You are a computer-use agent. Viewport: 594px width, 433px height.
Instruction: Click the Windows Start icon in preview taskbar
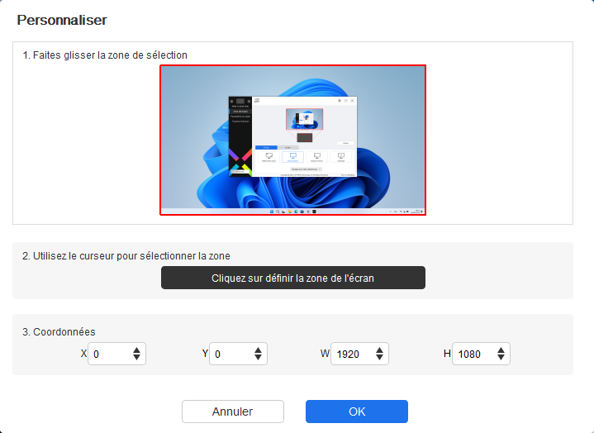(271, 212)
